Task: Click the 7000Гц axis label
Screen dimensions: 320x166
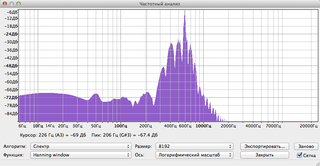Action: click(273, 126)
